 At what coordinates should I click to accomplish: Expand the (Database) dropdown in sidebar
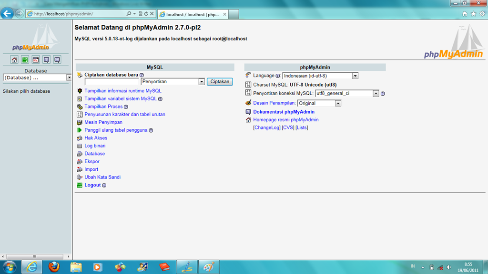pos(69,78)
